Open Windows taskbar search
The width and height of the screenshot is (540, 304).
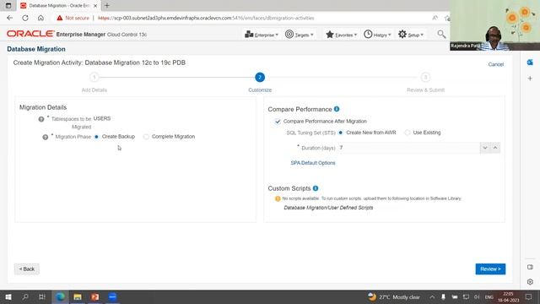25,296
